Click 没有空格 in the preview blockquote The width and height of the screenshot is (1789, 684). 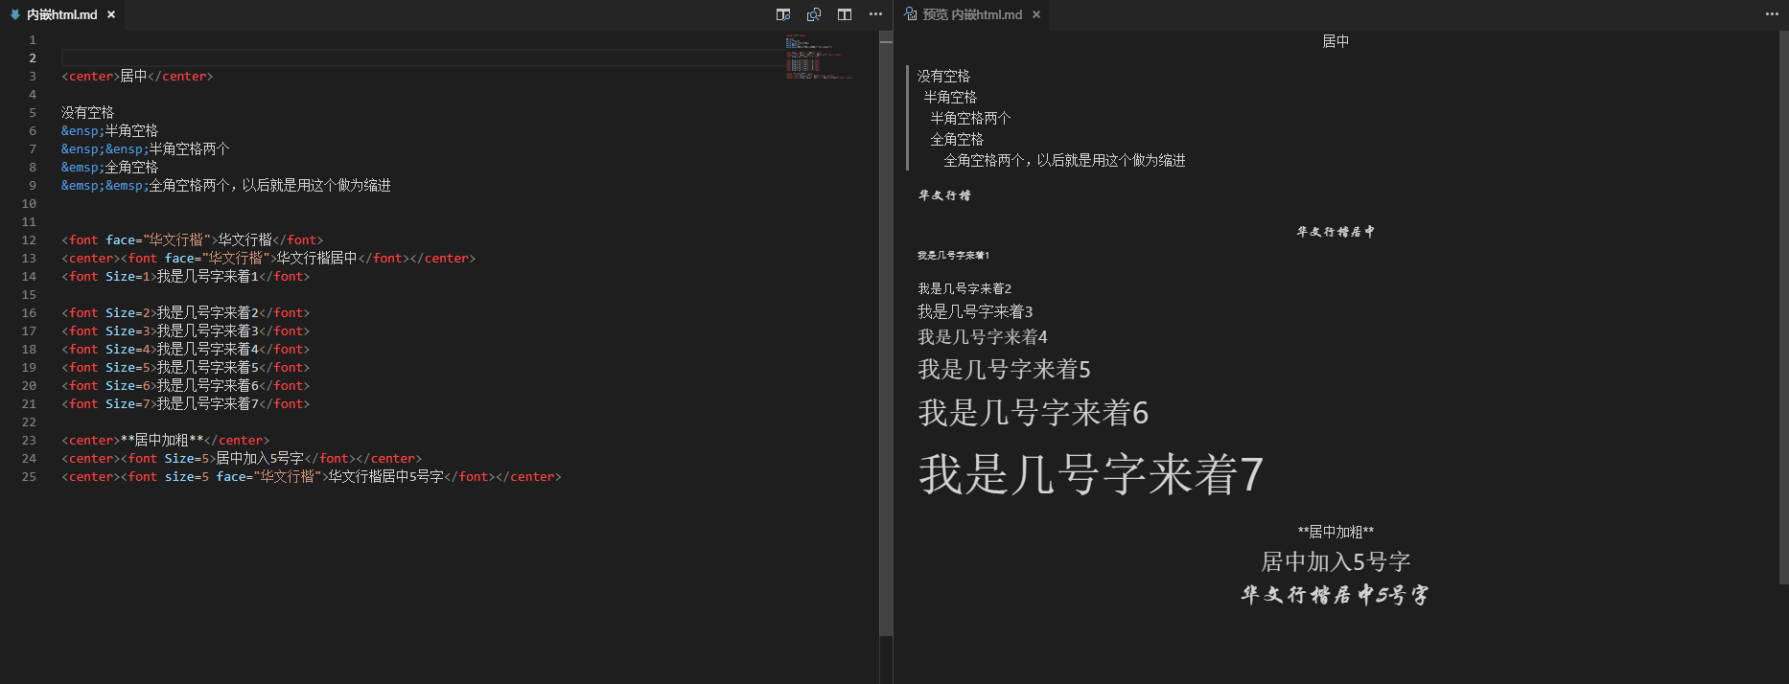[943, 76]
